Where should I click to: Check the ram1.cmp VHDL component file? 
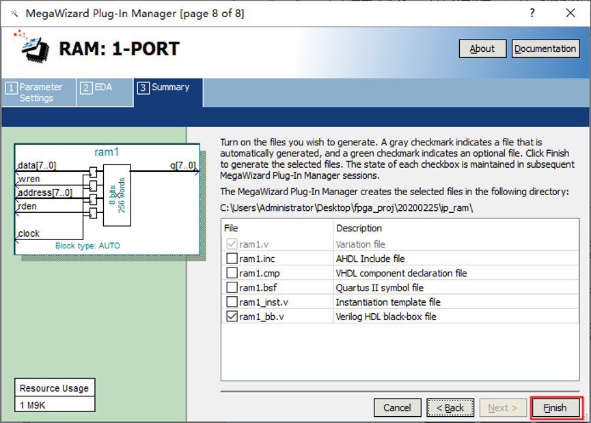tap(232, 273)
